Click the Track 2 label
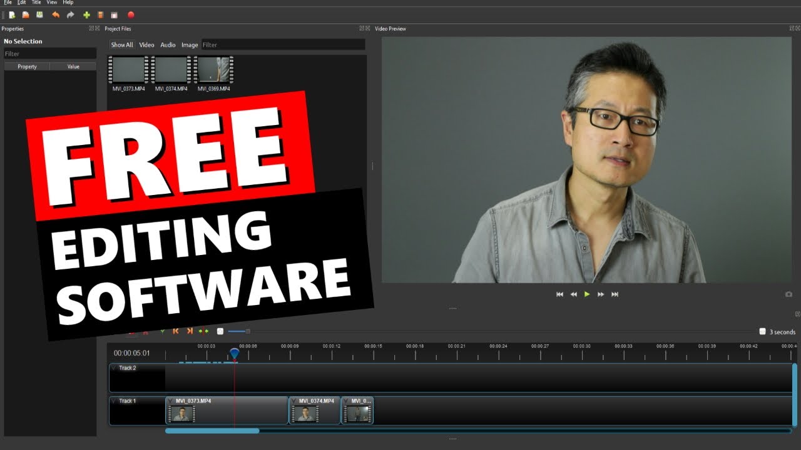The image size is (801, 450). coord(127,368)
